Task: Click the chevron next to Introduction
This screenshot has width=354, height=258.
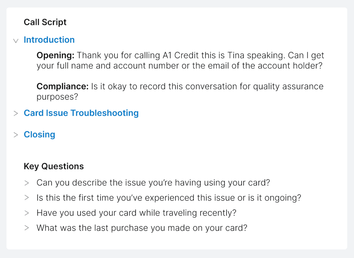Action: coord(16,41)
